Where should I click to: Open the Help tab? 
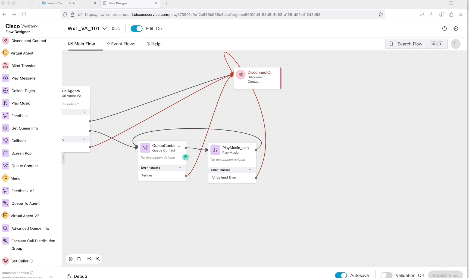tap(154, 44)
